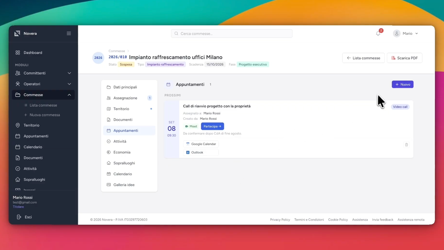
Task: Select Documenti tab in commessa panel
Action: pyautogui.click(x=129, y=120)
